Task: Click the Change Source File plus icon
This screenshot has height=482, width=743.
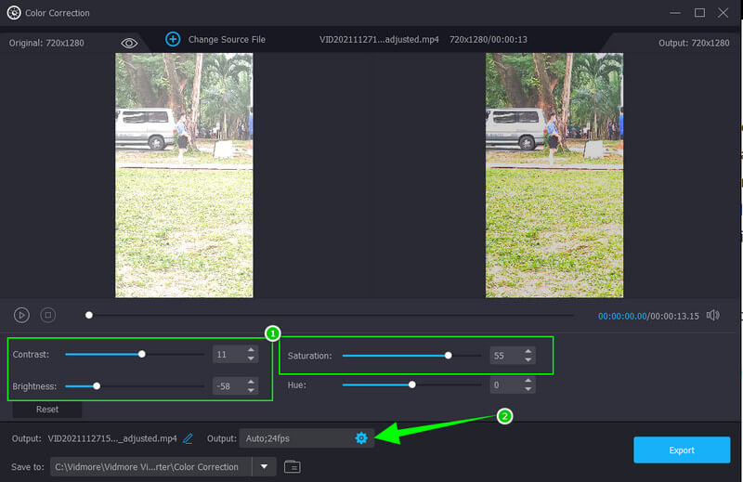Action: (173, 39)
